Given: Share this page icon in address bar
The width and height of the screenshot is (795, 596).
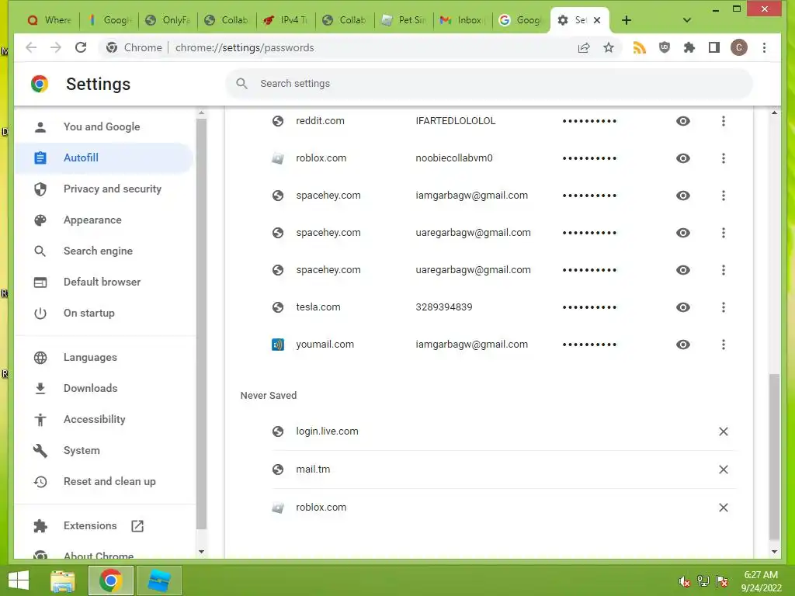Looking at the screenshot, I should [584, 47].
